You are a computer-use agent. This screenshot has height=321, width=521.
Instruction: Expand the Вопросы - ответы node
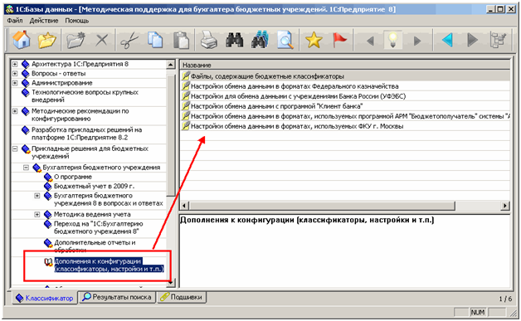pyautogui.click(x=15, y=74)
